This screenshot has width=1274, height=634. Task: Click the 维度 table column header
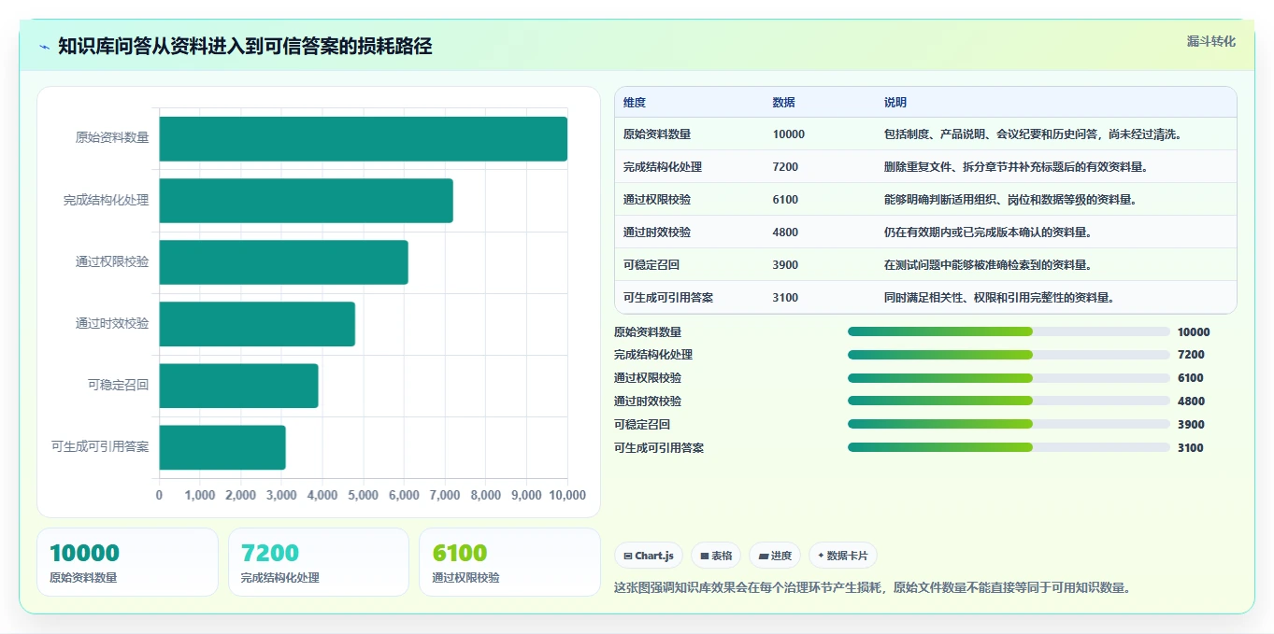pos(635,103)
